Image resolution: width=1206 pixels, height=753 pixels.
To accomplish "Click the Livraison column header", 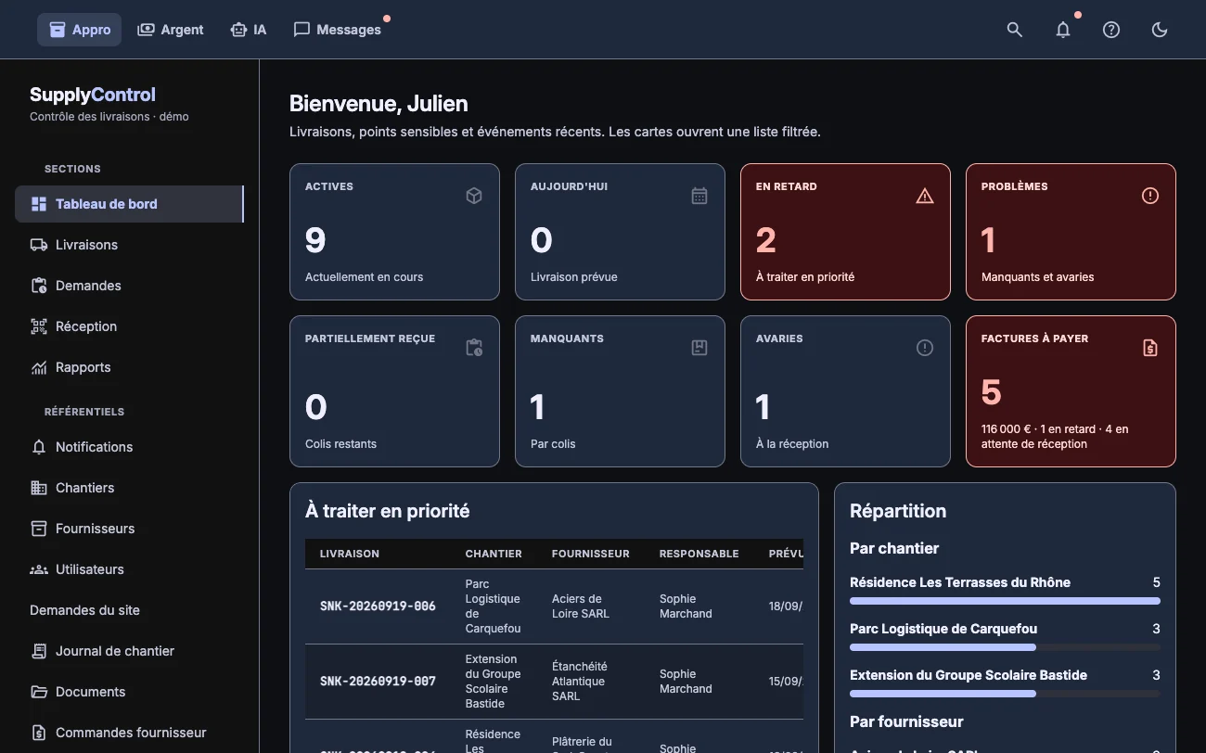I will click(x=350, y=554).
